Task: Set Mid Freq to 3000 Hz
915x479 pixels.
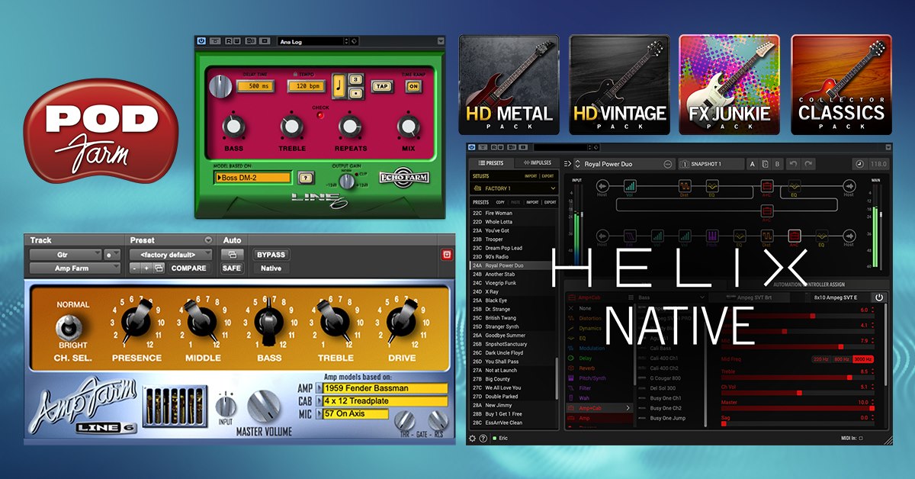Action: [x=863, y=359]
